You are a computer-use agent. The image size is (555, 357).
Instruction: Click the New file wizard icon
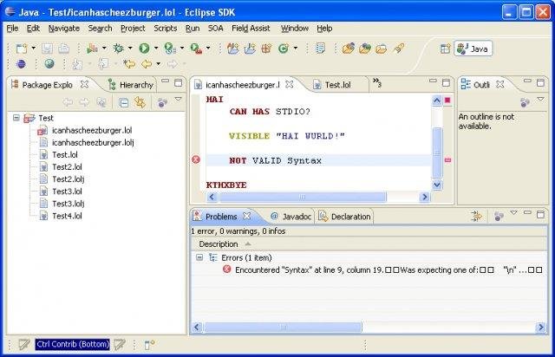(x=22, y=49)
